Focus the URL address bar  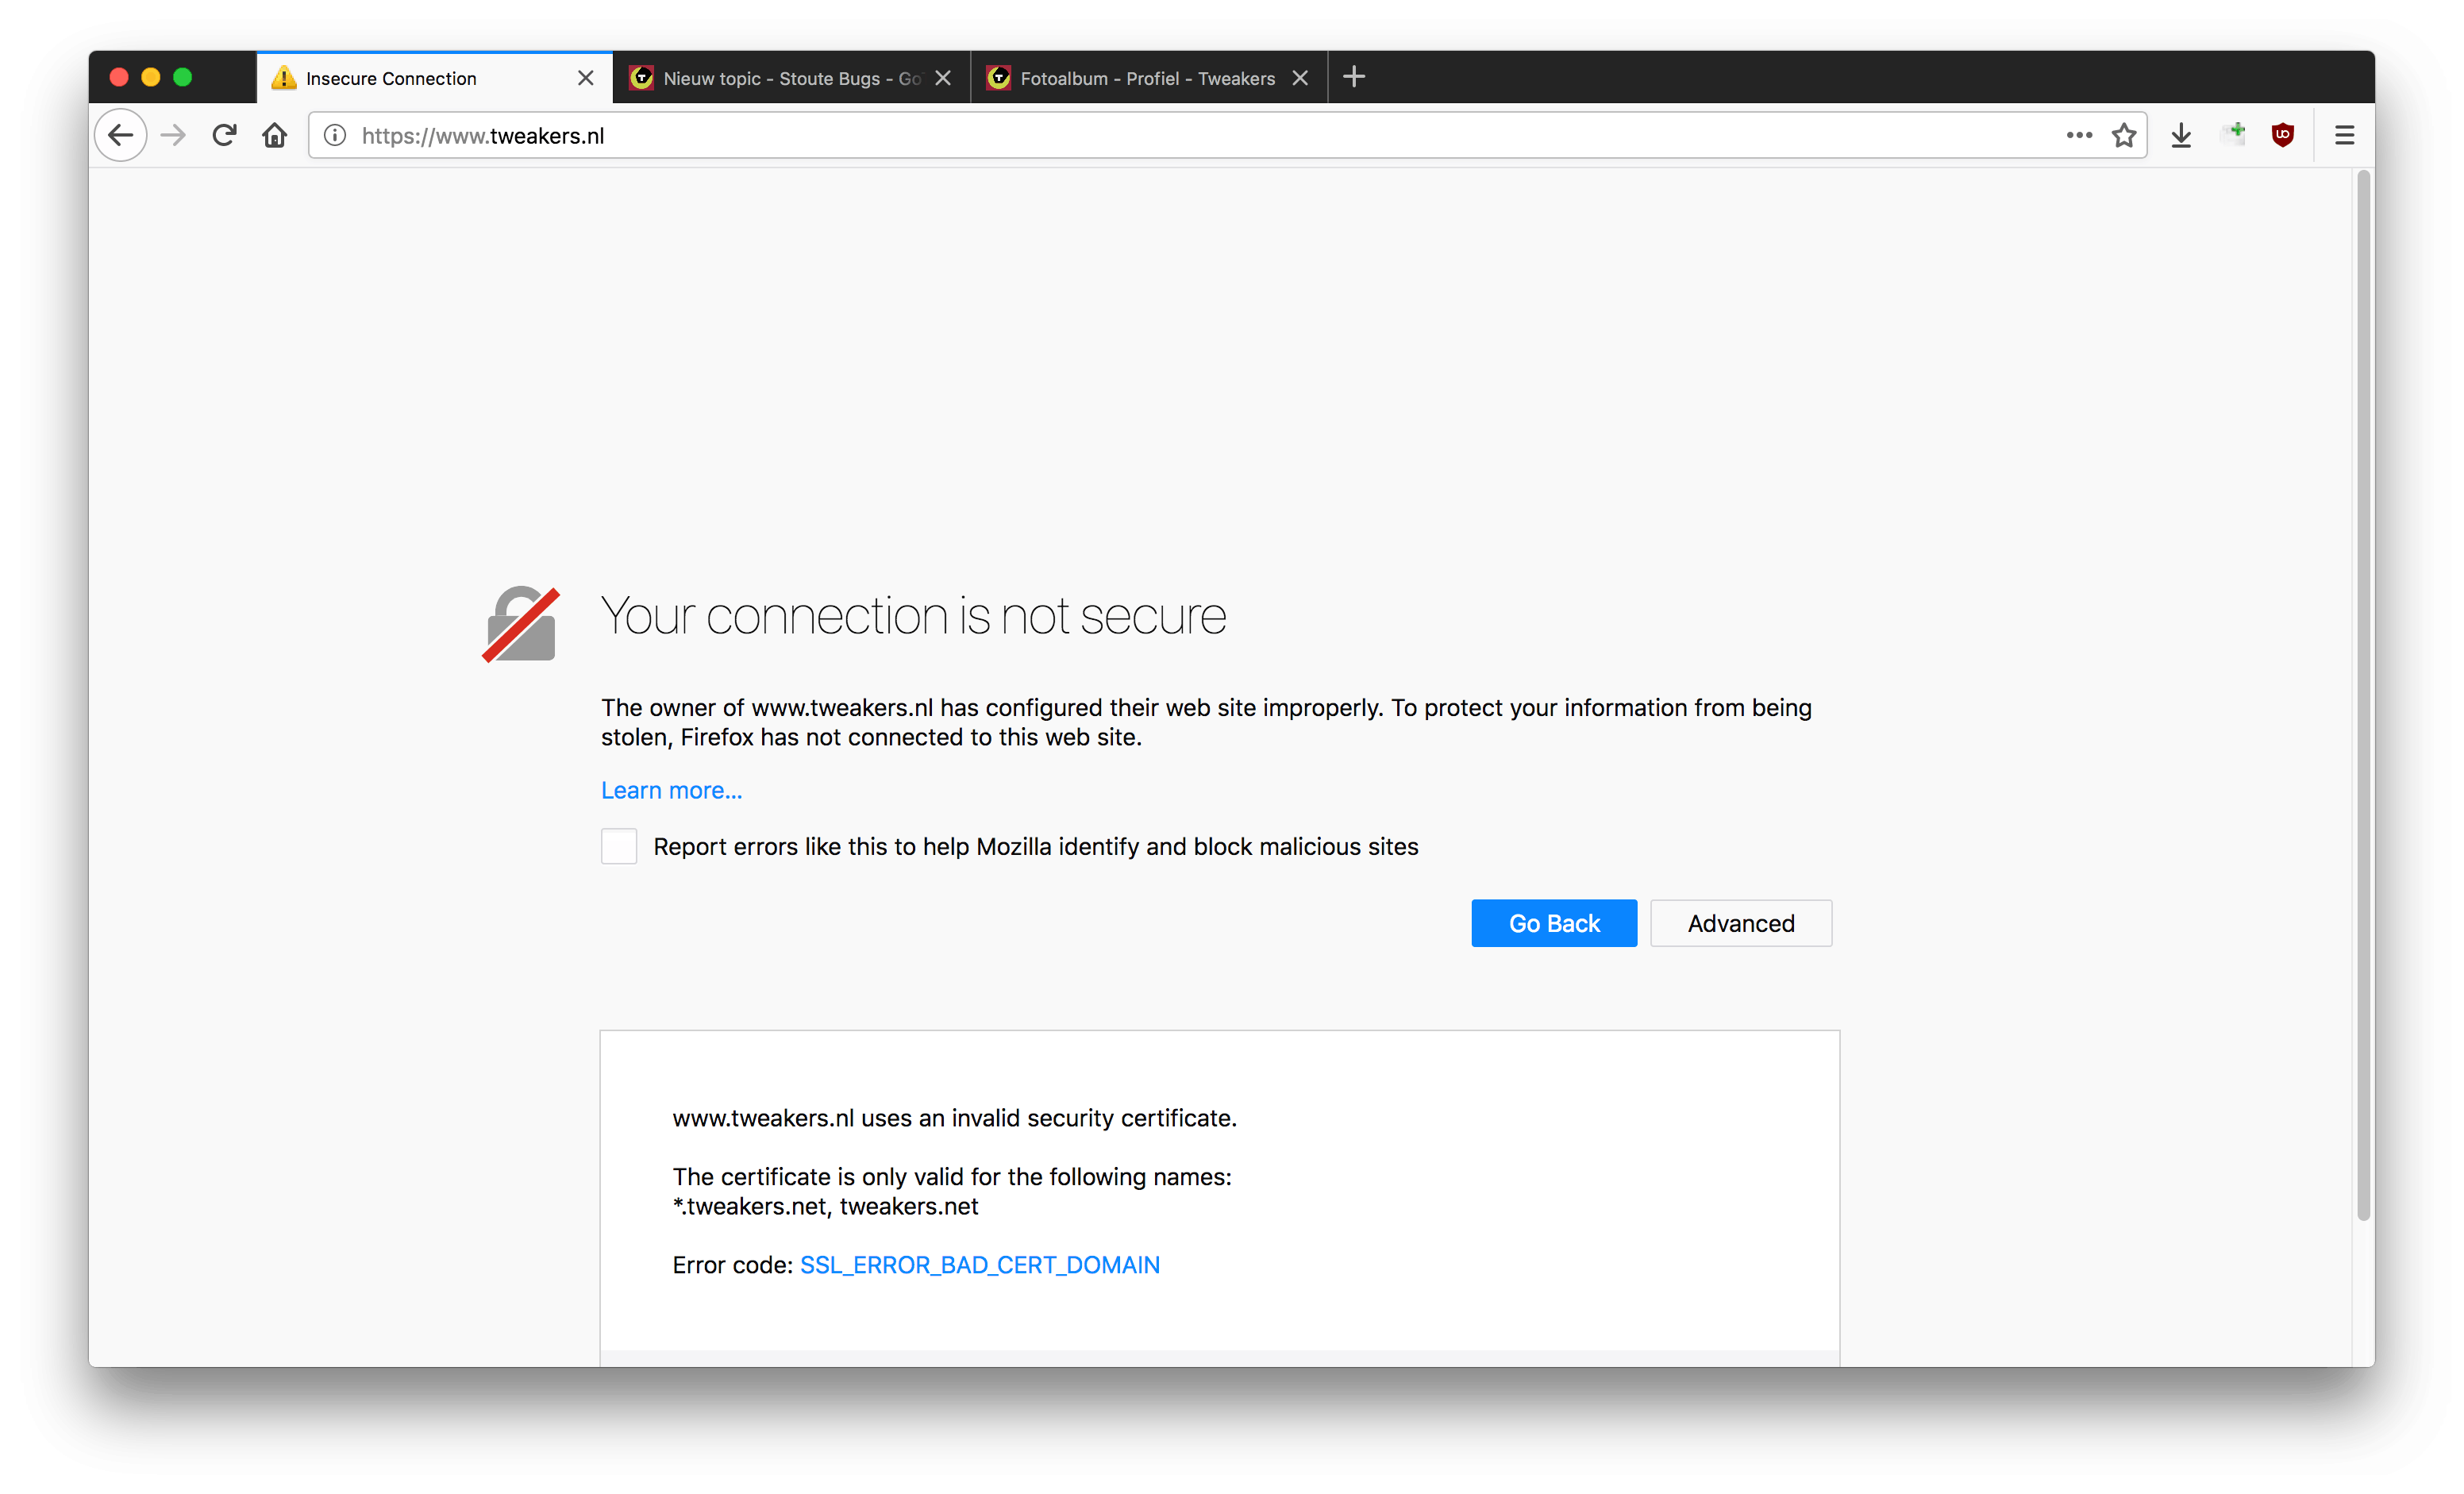[1200, 135]
